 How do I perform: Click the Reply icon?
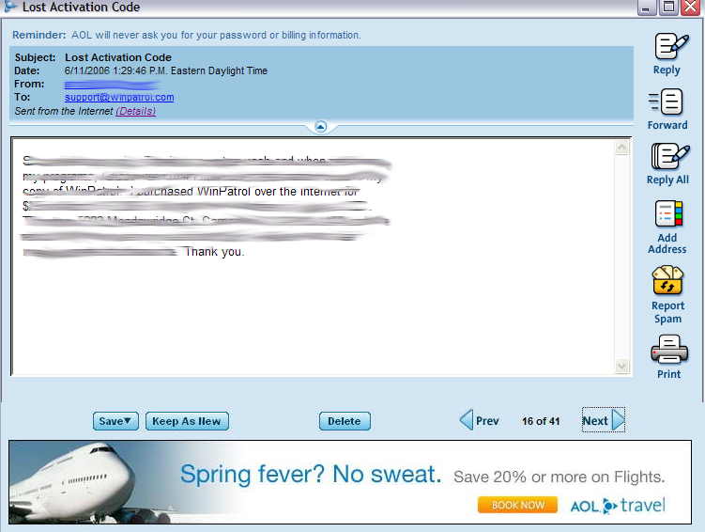(x=670, y=46)
